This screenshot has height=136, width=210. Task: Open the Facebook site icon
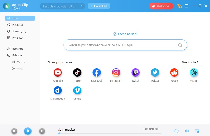coord(97,73)
